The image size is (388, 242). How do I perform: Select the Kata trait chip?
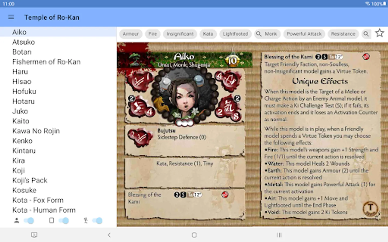pyautogui.click(x=208, y=34)
